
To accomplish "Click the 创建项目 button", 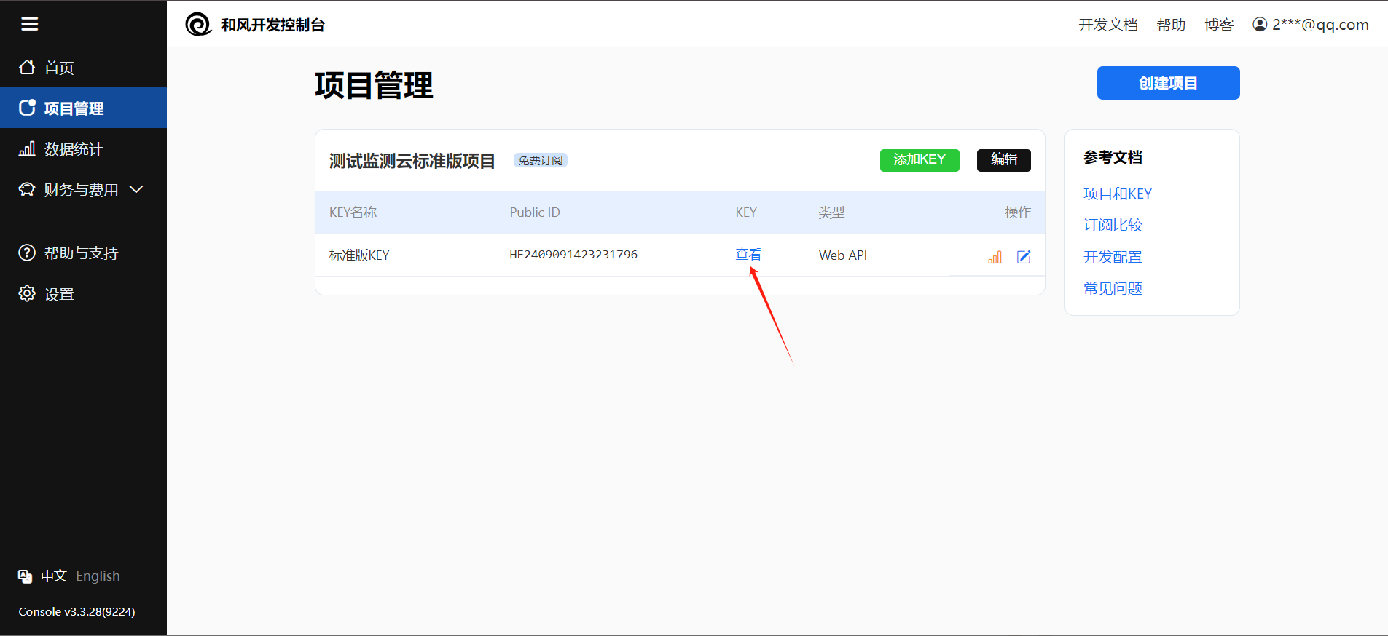I will 1168,83.
